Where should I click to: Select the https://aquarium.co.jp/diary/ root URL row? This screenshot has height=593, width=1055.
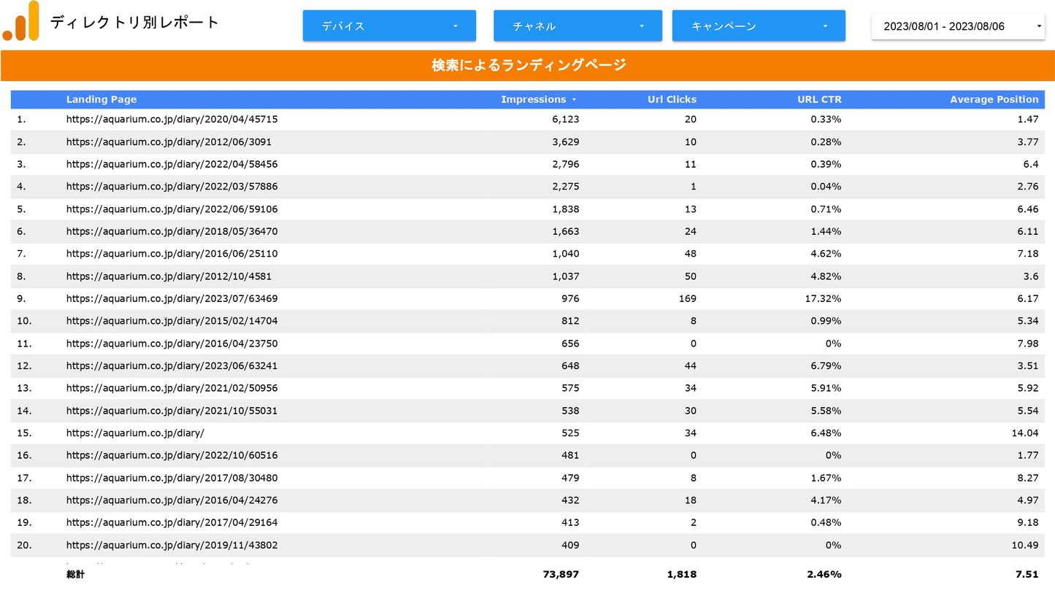527,433
